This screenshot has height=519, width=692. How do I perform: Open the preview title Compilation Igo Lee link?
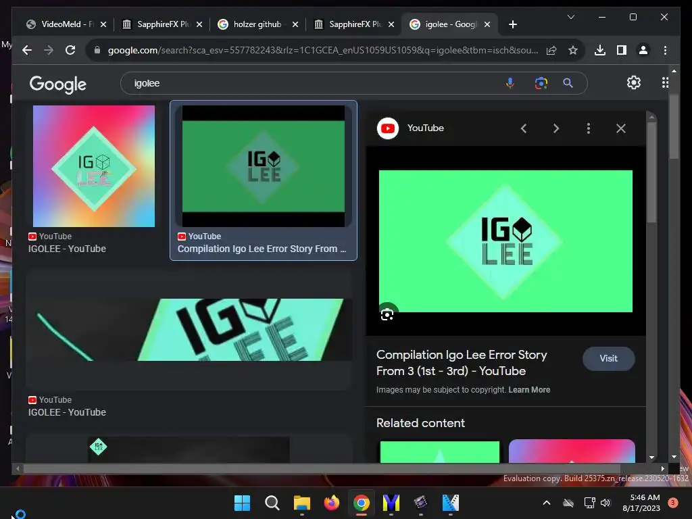point(462,363)
